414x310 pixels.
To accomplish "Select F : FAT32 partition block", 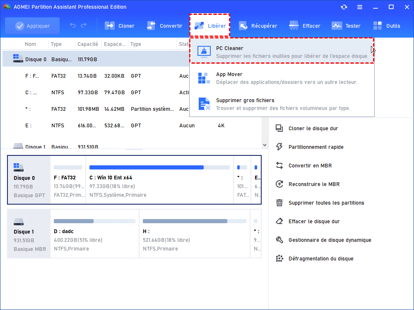I will [x=68, y=180].
